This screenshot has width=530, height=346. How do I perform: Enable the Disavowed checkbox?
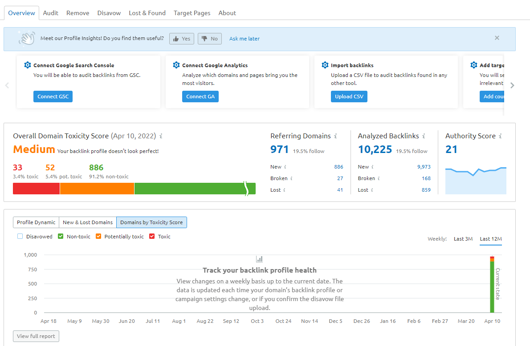[x=20, y=236]
